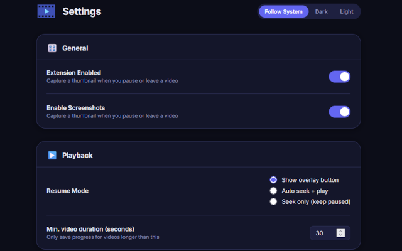This screenshot has width=402, height=251.
Task: Click the Settings page title
Action: pos(82,11)
